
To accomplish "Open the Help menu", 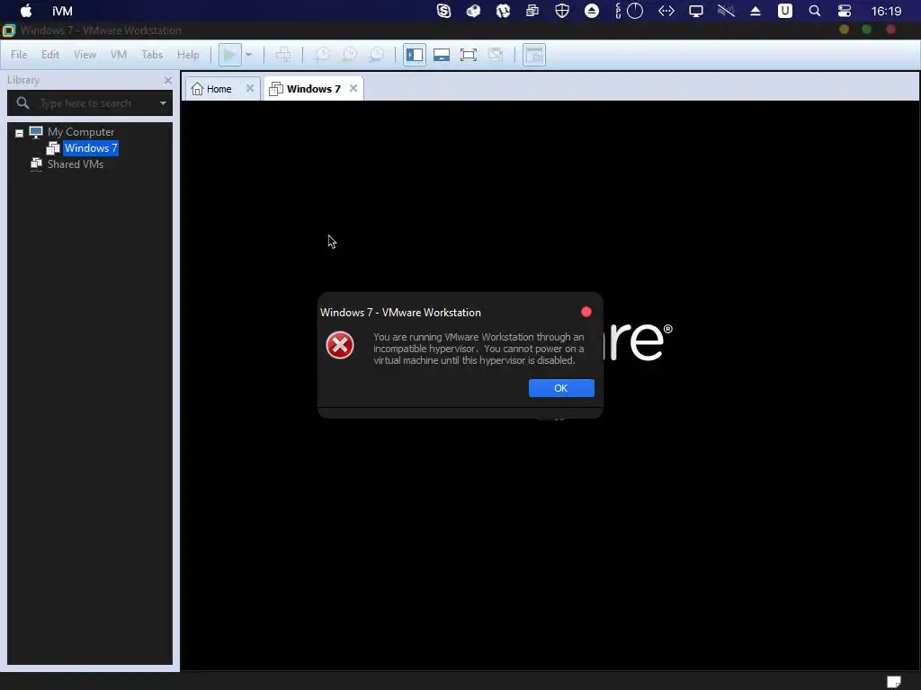I will click(188, 55).
